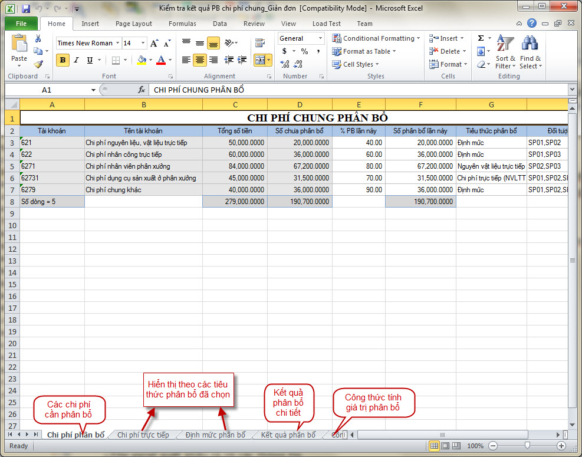Click the Fill Color bucket icon
The width and height of the screenshot is (582, 457).
[142, 60]
